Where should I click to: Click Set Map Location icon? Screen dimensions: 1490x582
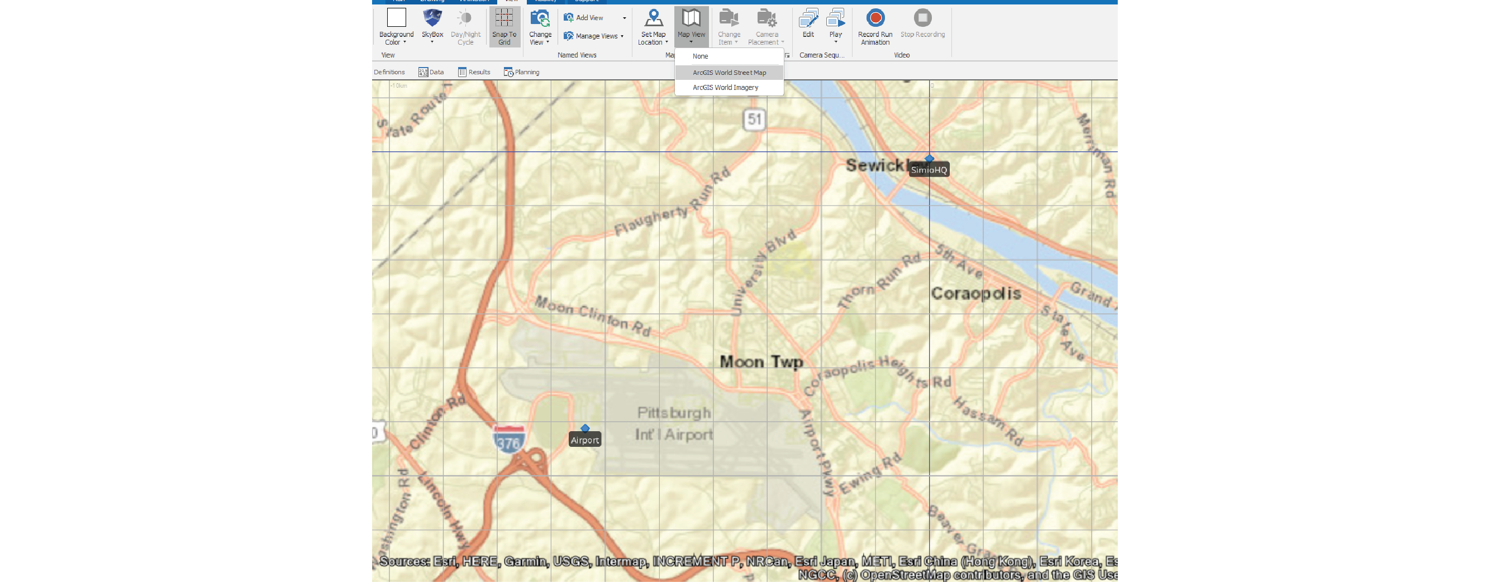(x=653, y=18)
